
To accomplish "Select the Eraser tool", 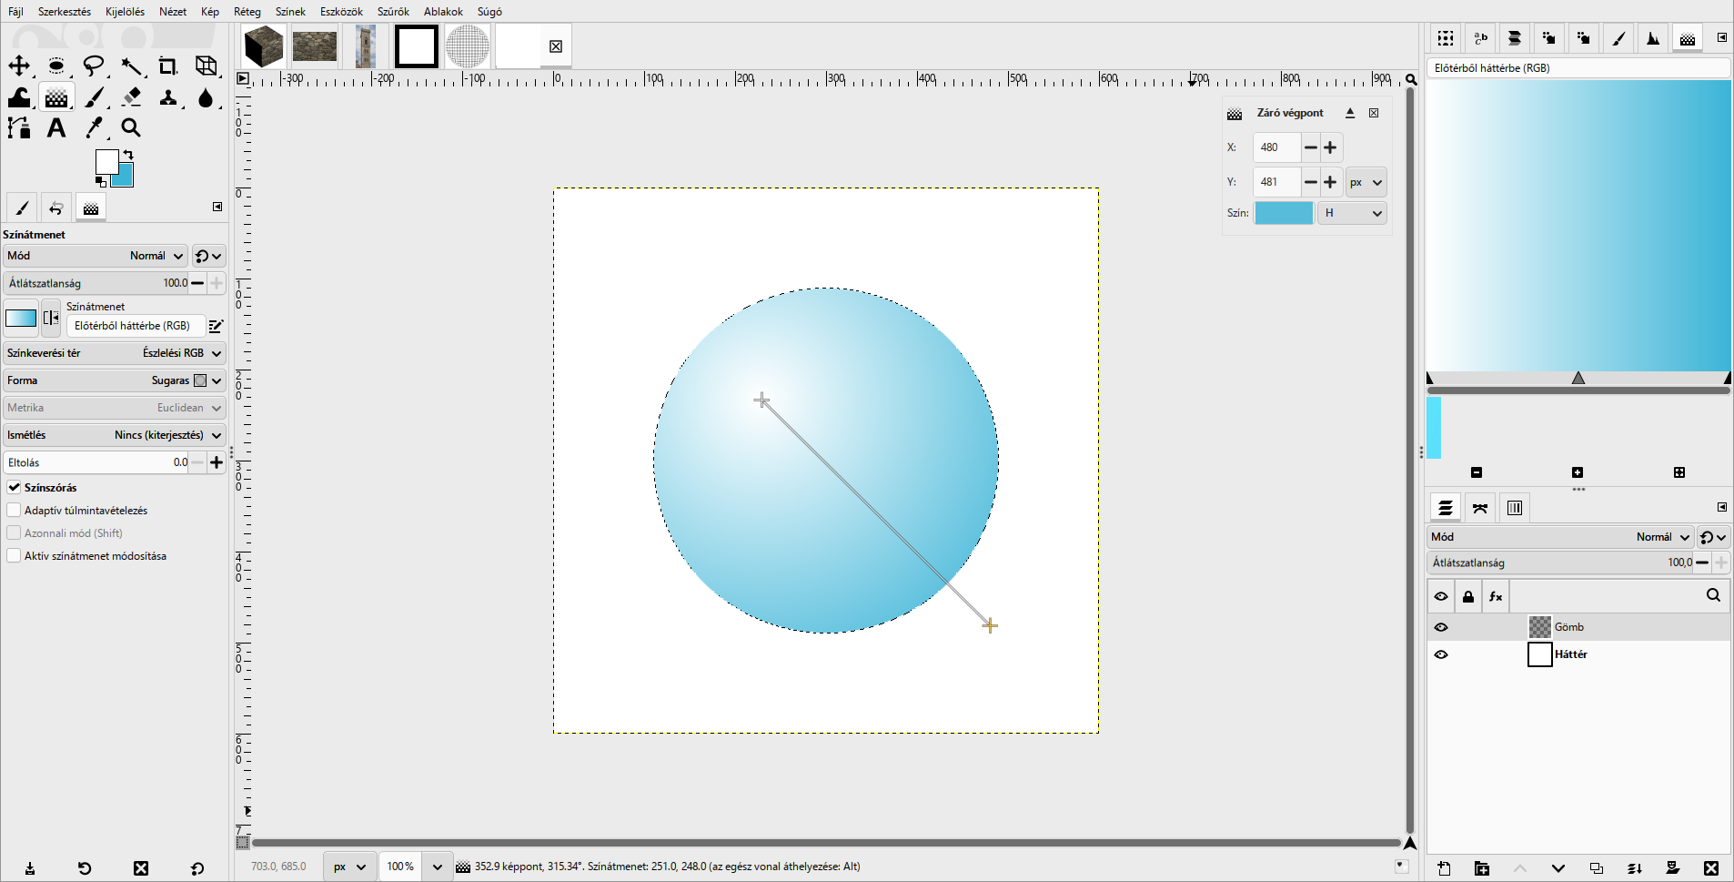I will click(132, 97).
